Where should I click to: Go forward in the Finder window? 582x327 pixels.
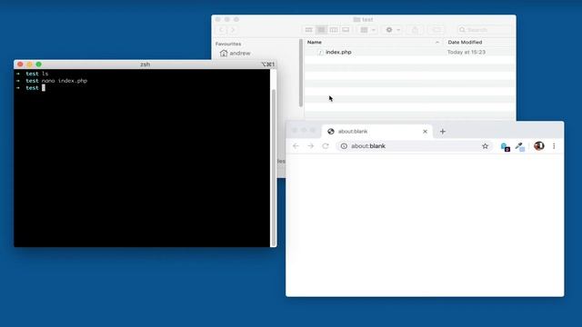click(233, 30)
